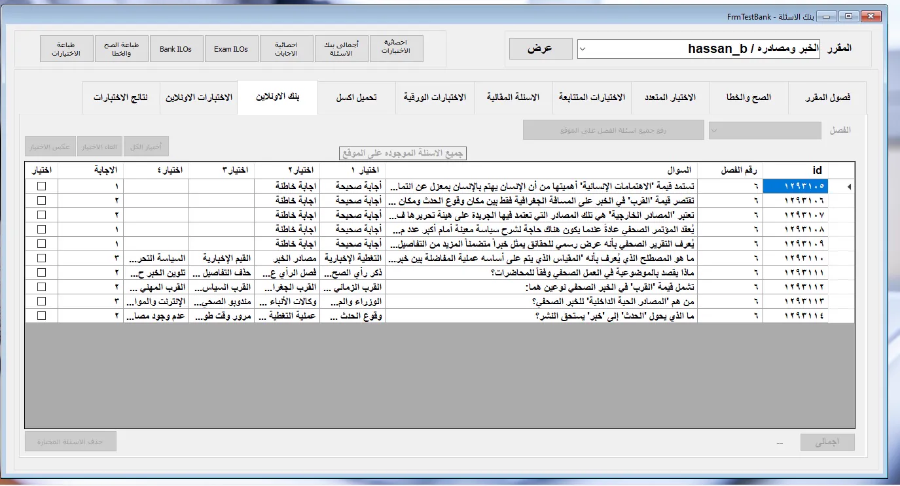
Task: Tick the checkbox for question ١٢٩٣١٠٧
Action: pos(42,215)
